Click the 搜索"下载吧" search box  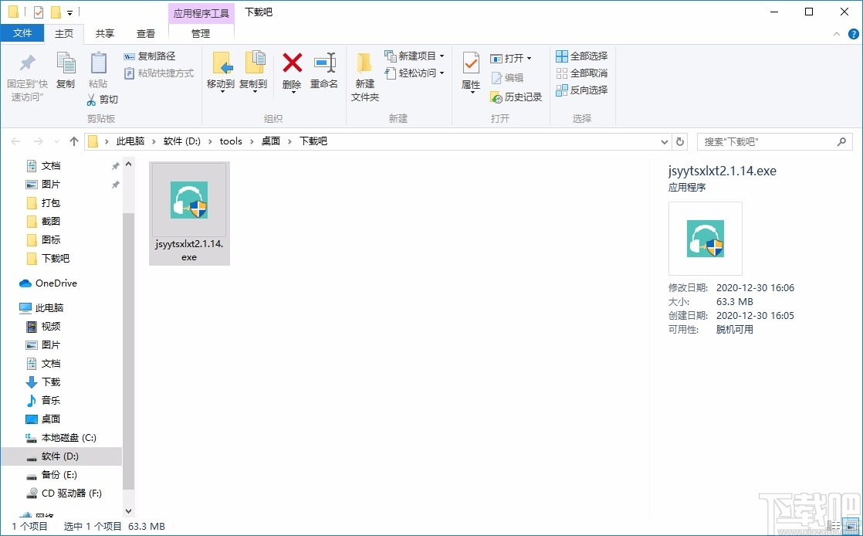click(x=772, y=141)
